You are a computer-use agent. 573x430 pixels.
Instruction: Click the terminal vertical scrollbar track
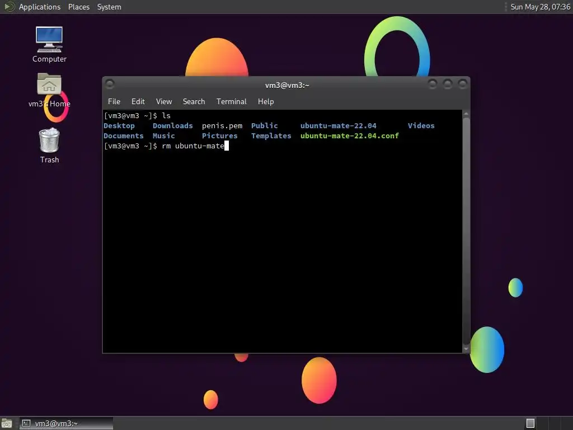466,231
